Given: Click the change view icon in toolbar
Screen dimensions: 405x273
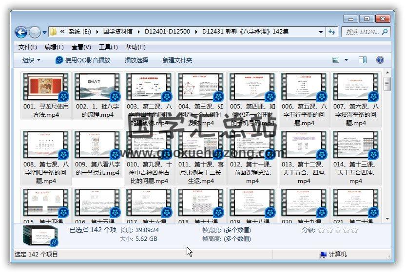Looking at the screenshot, I should tap(336, 60).
